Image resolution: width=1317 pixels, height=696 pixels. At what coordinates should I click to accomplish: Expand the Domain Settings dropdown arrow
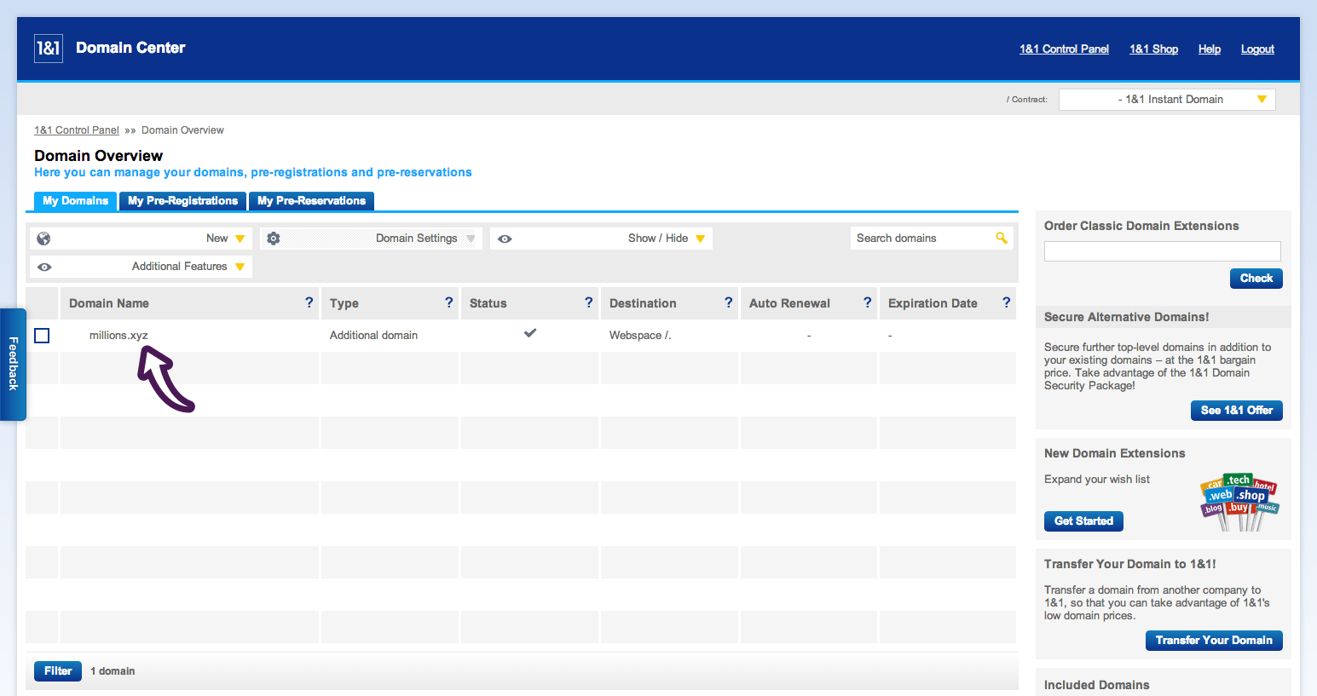(471, 239)
